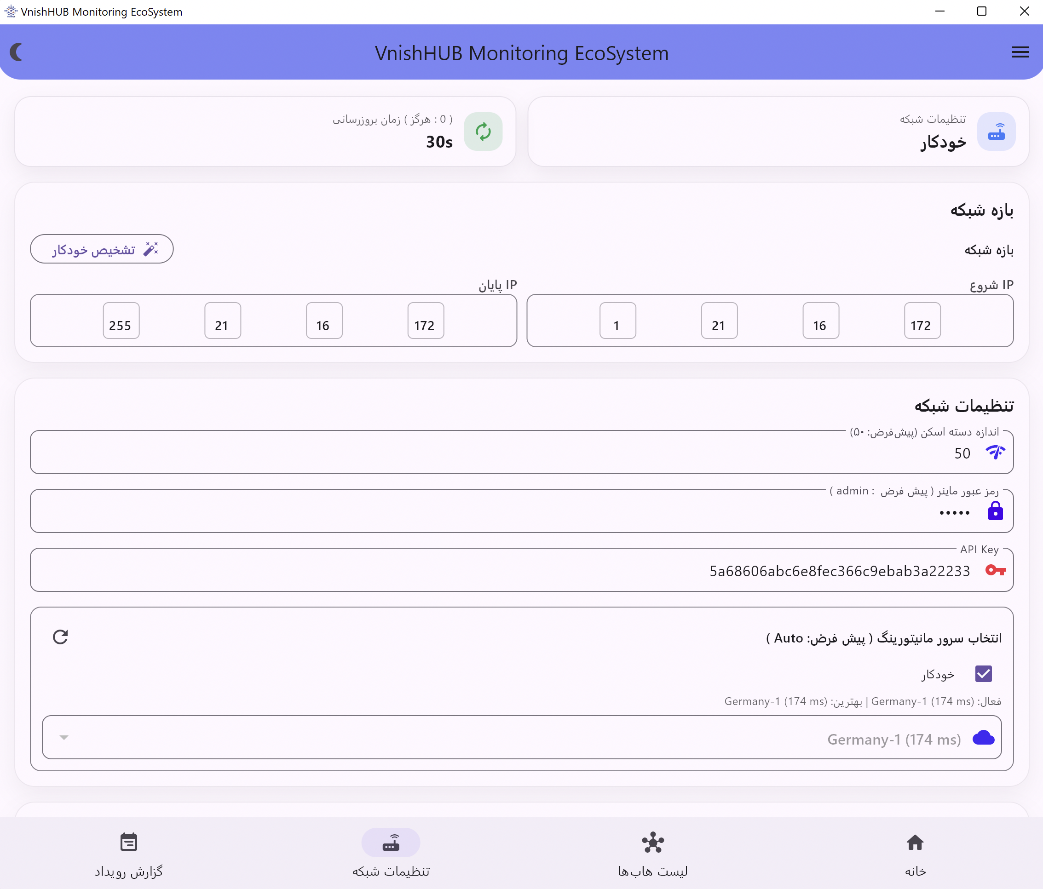Click the تشخیص خودکار auto-detect button
The width and height of the screenshot is (1043, 889).
(x=102, y=249)
